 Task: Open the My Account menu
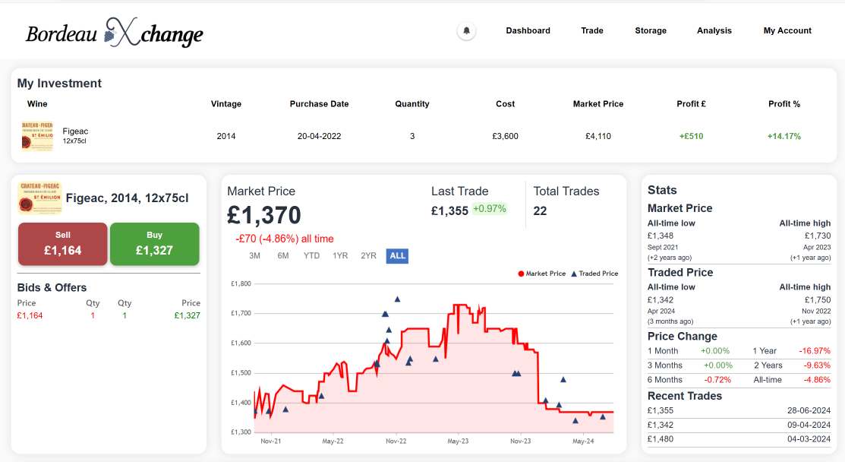[x=787, y=30]
